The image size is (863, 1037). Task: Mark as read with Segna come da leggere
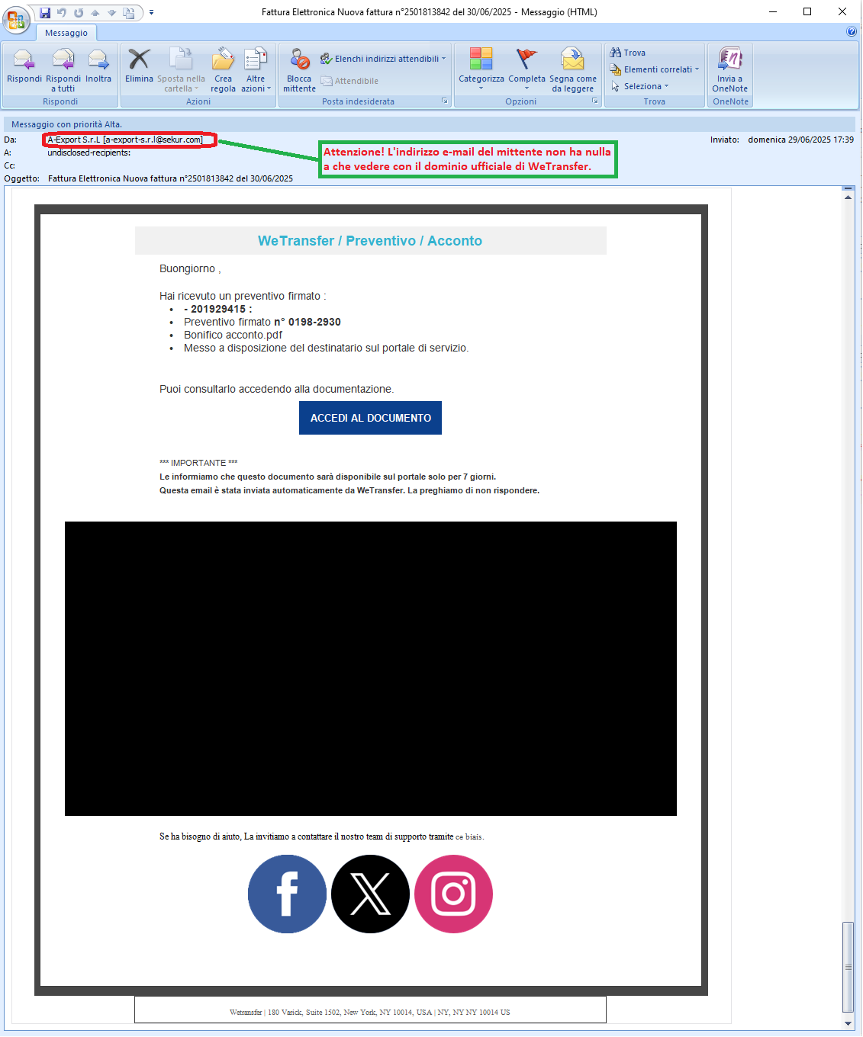(x=573, y=70)
